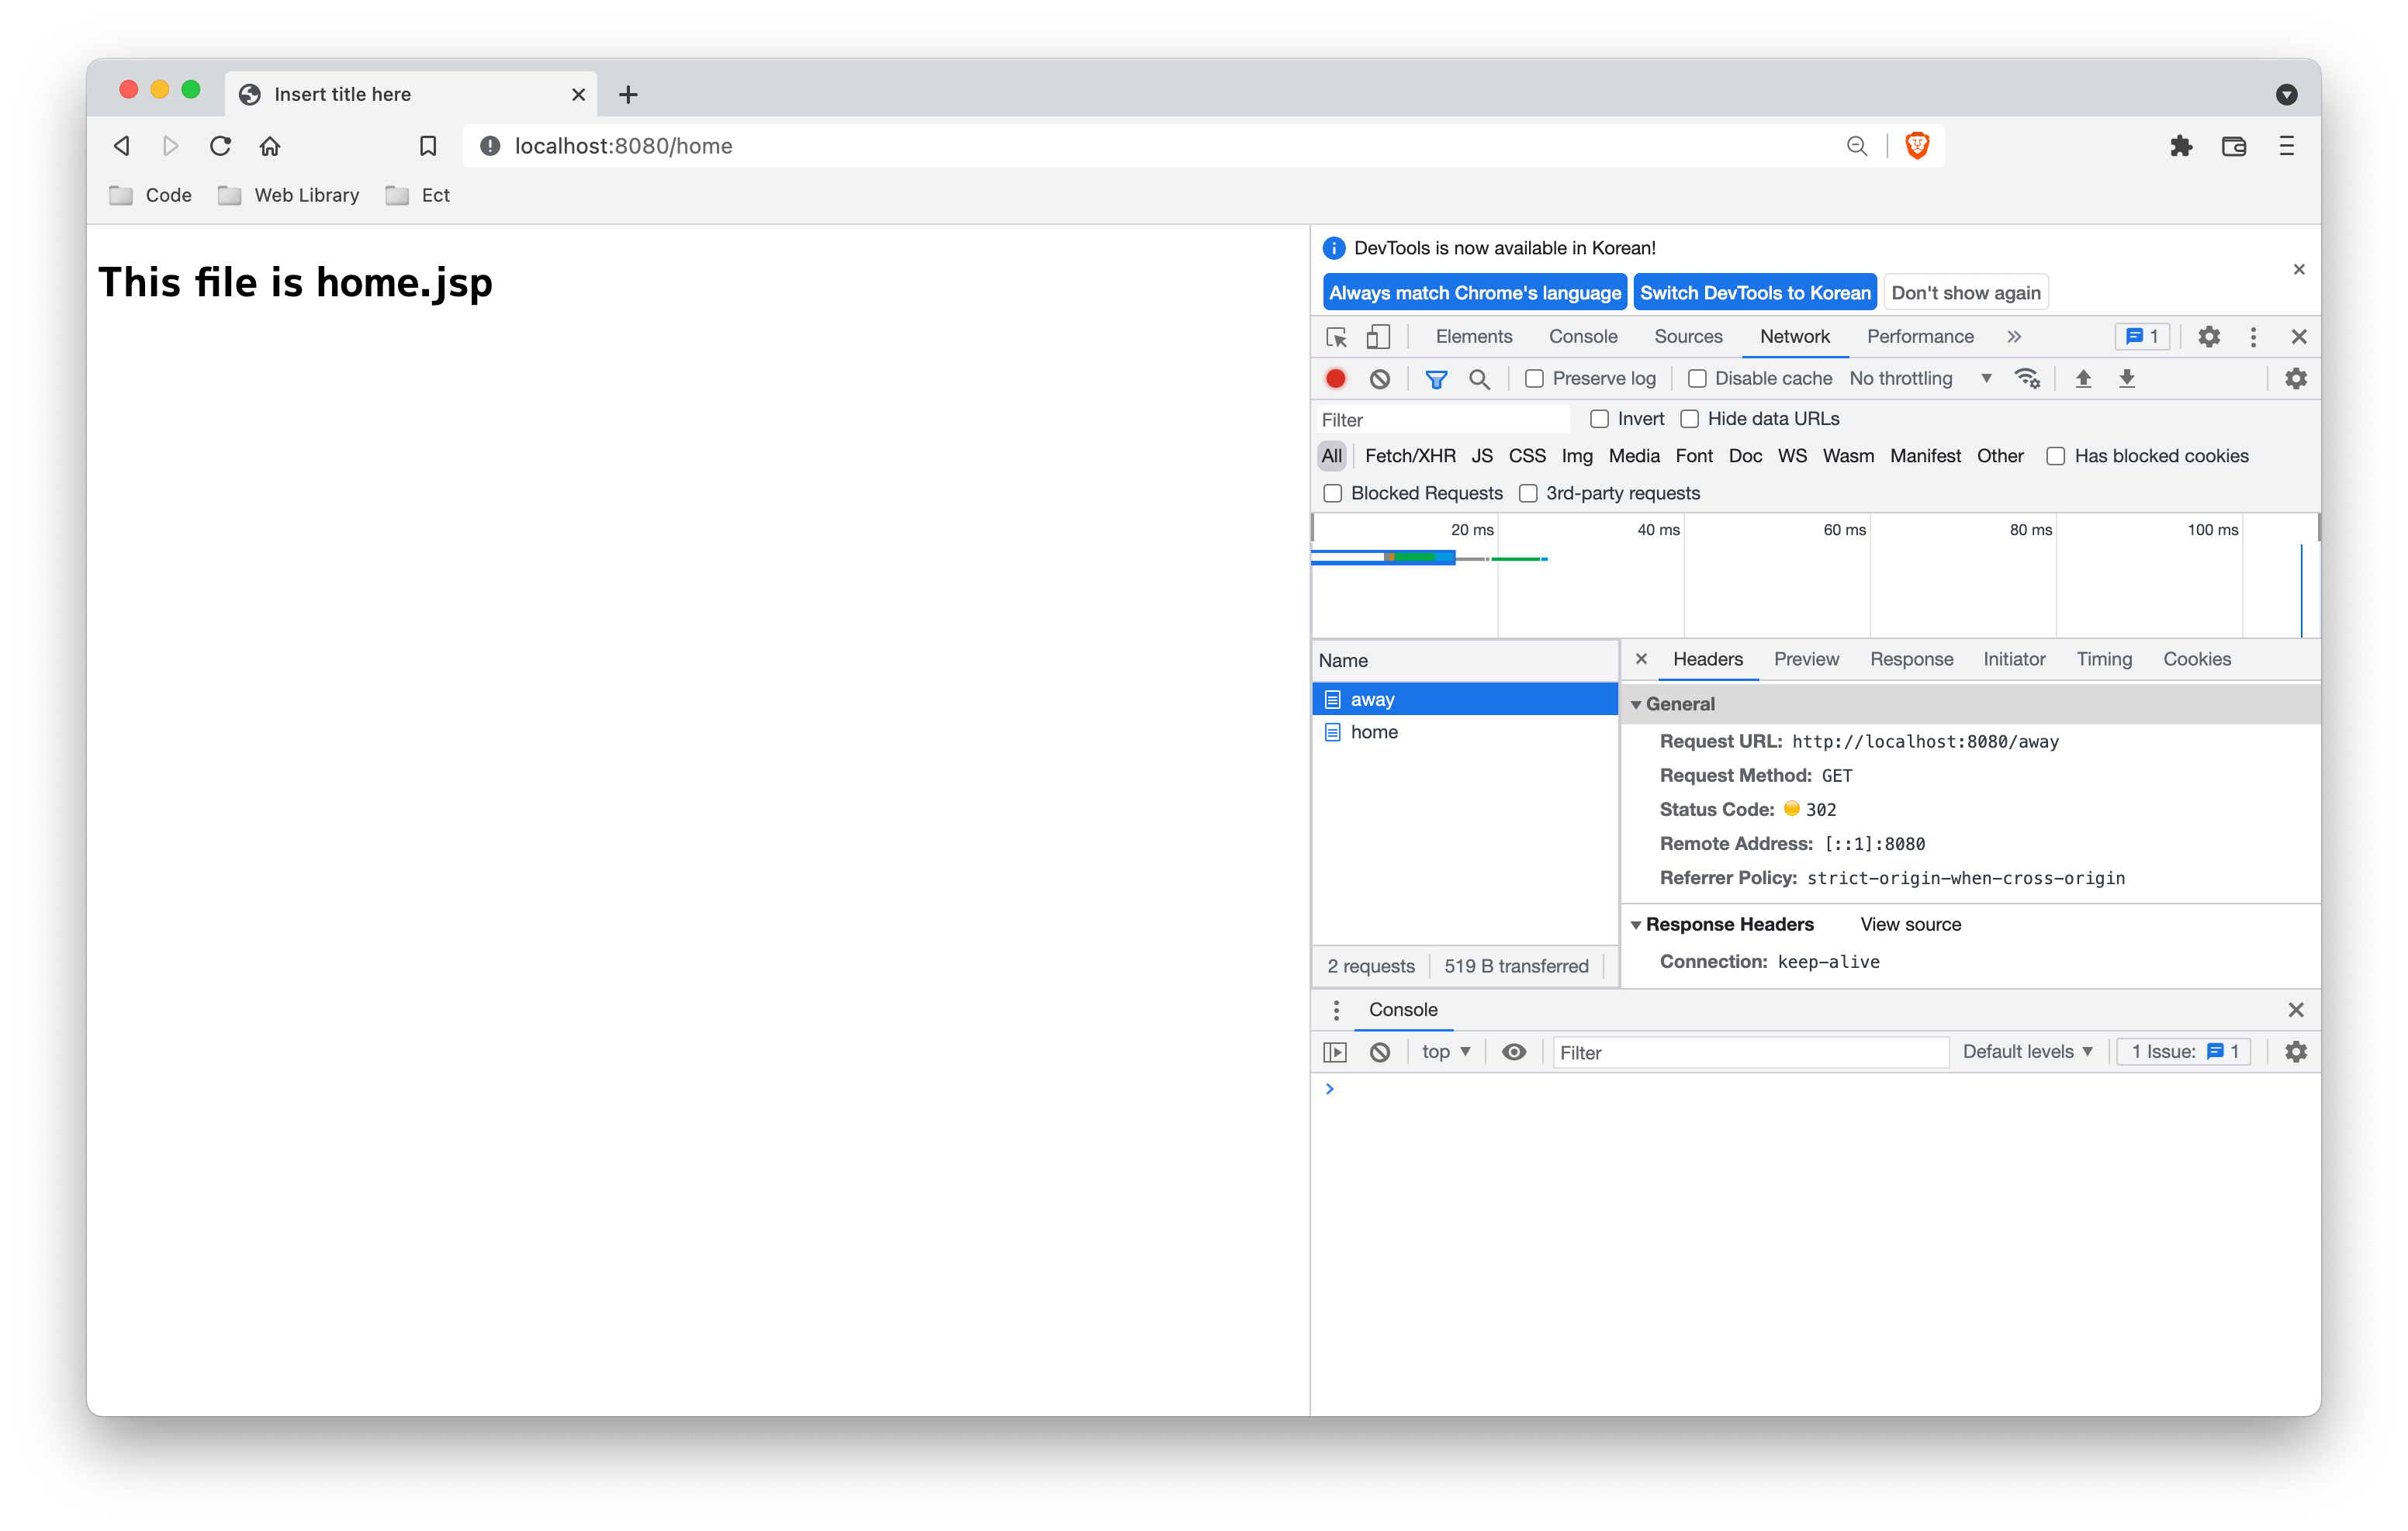Close the request details pane
This screenshot has height=1531, width=2408.
pos(1641,660)
